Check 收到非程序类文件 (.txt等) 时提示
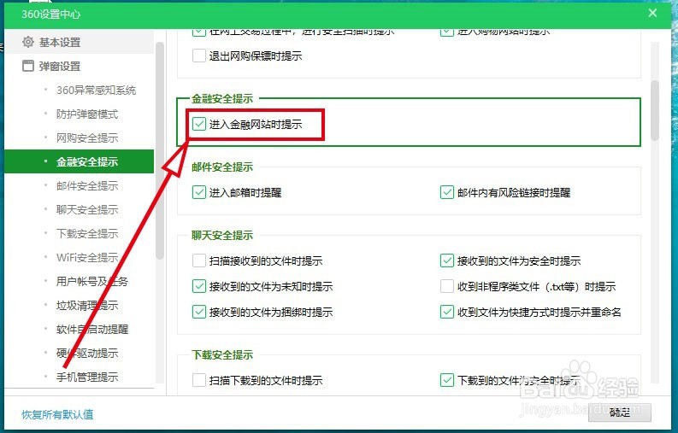 446,286
